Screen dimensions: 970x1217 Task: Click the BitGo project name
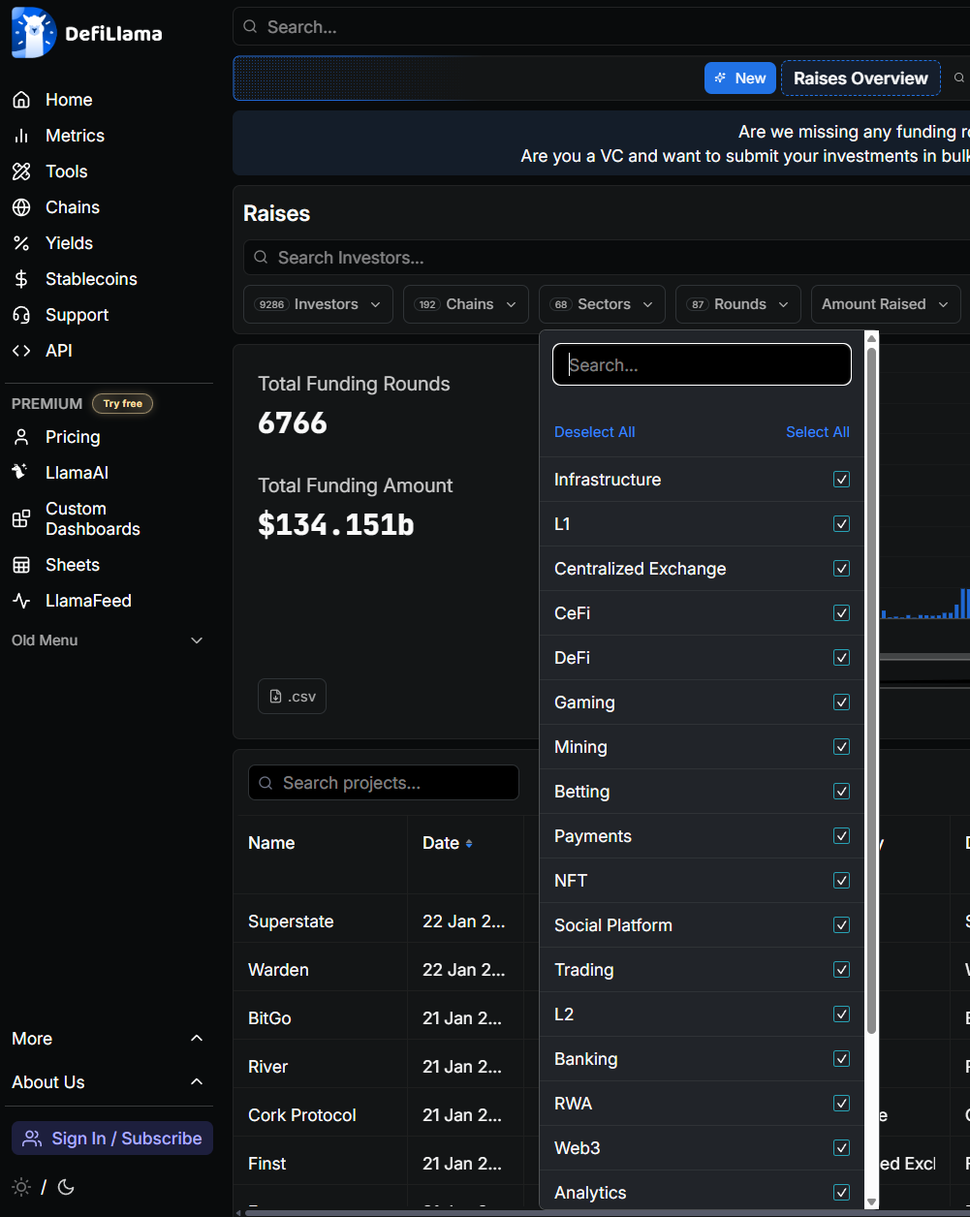coord(269,1018)
